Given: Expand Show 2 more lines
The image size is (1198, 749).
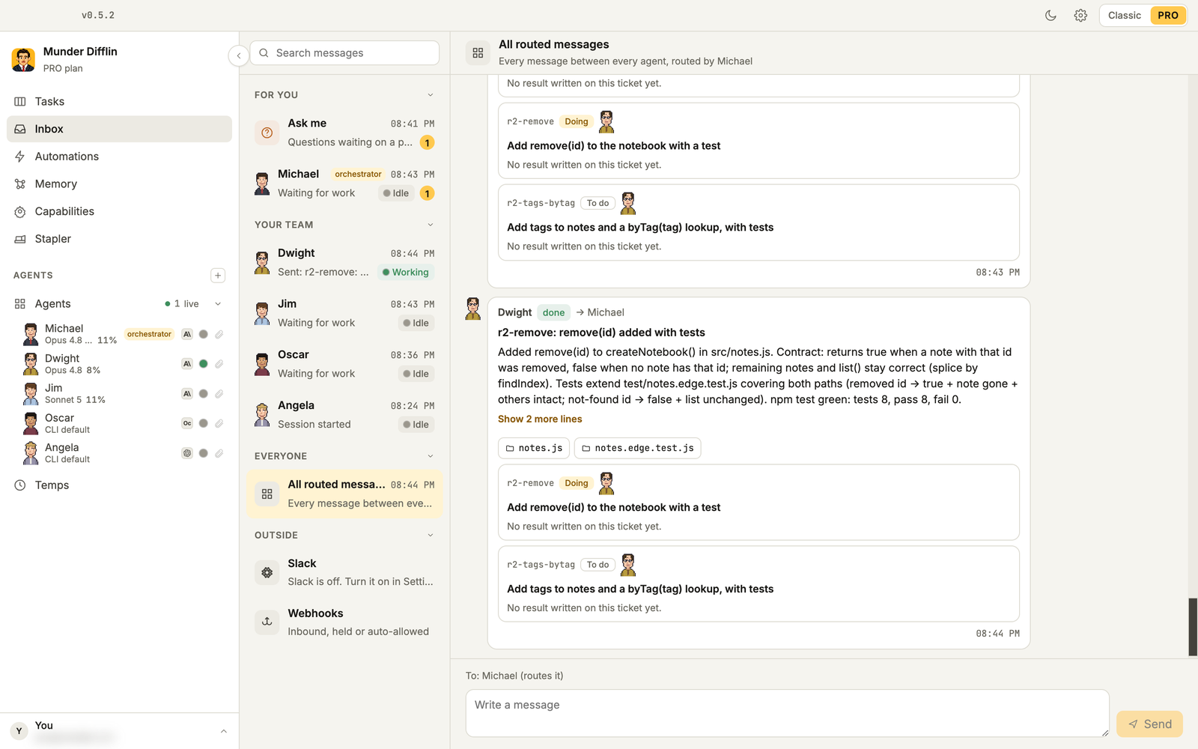Looking at the screenshot, I should coord(540,419).
